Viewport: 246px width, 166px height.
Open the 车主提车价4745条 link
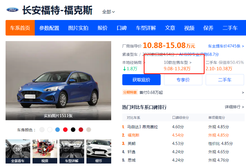click(226, 46)
